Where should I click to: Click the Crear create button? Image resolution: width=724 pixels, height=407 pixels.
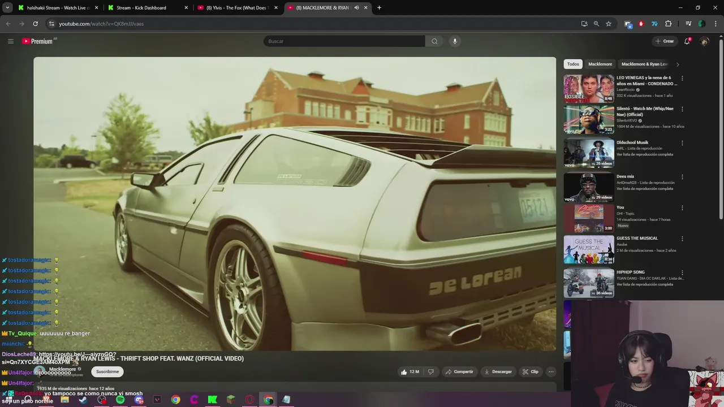[x=665, y=41]
